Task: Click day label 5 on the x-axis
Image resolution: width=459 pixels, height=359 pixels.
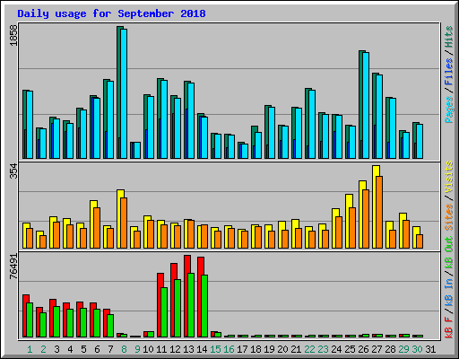Action: click(x=83, y=349)
